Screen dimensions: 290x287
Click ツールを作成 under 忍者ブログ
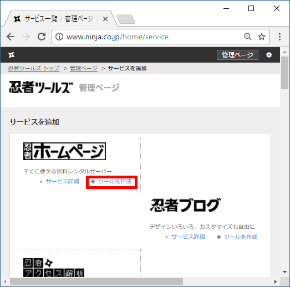pos(241,237)
